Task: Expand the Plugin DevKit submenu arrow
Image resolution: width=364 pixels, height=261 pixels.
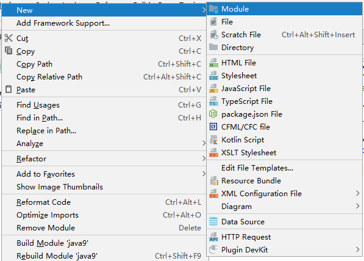Action: [357, 249]
